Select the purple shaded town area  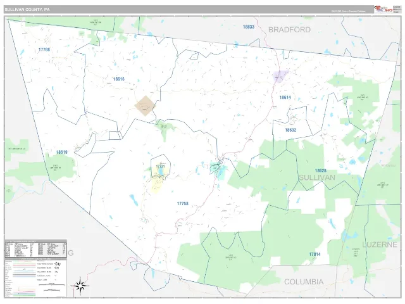[x=280, y=76]
